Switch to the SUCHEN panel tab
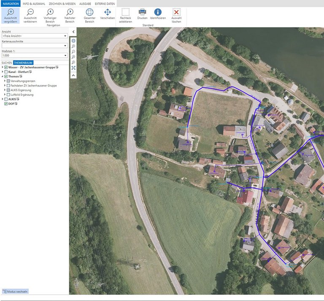Screen dimensions: 324x301 click(7, 62)
